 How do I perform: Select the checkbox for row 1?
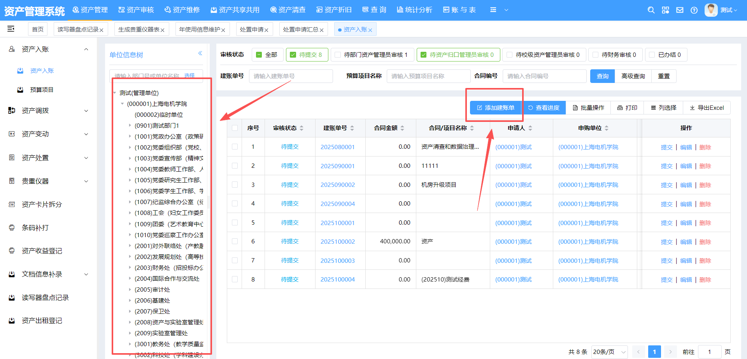pyautogui.click(x=235, y=147)
